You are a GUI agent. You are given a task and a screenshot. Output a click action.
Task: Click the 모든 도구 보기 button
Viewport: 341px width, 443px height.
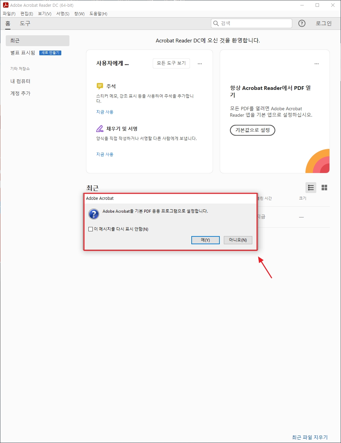(x=171, y=63)
